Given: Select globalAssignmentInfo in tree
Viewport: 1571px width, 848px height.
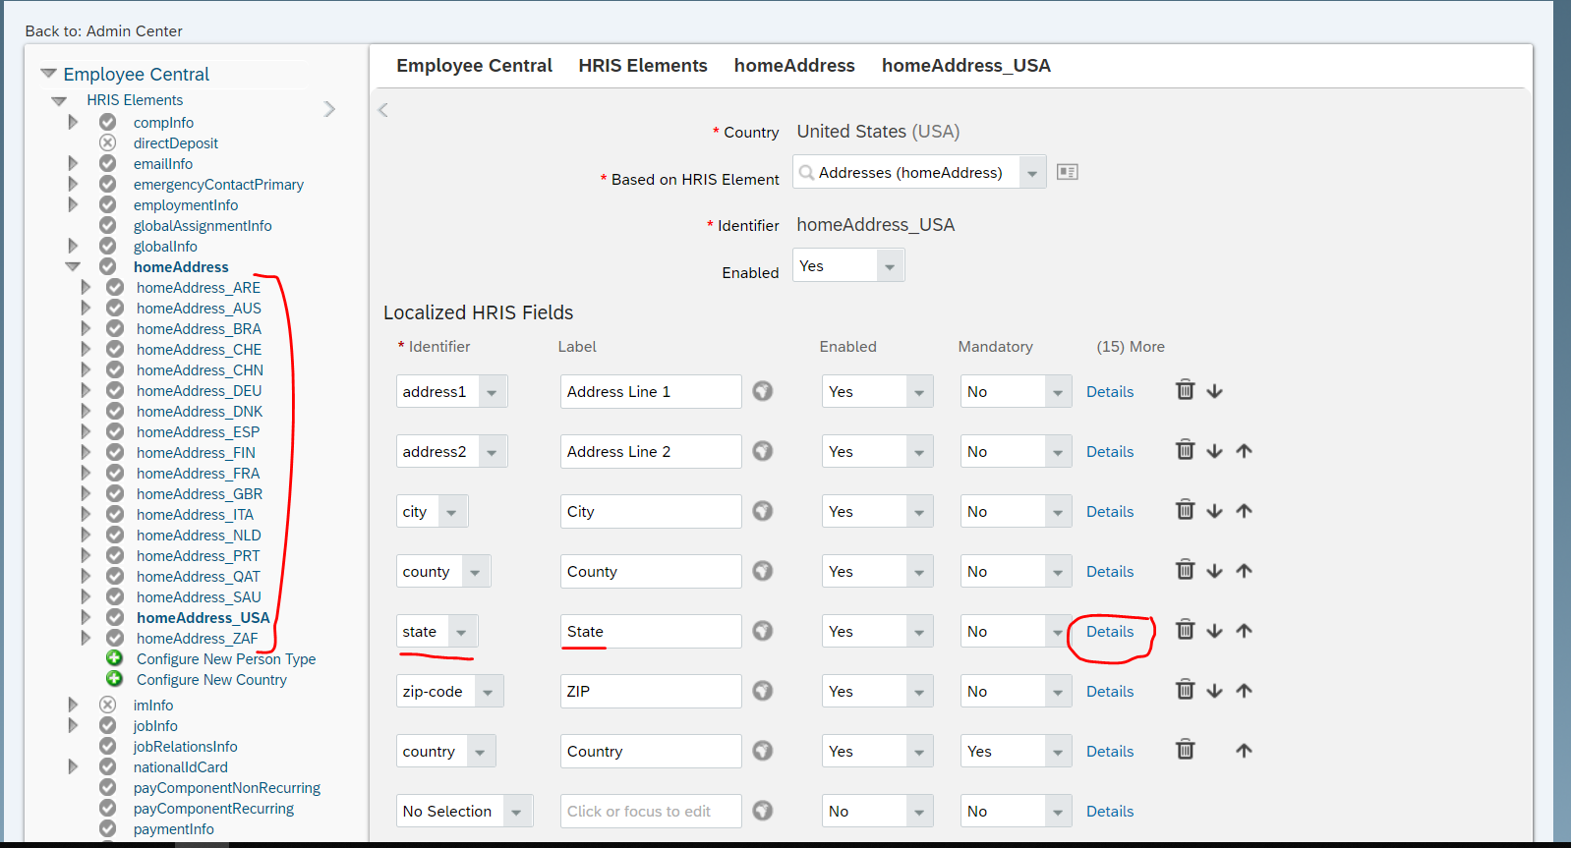Looking at the screenshot, I should [203, 225].
